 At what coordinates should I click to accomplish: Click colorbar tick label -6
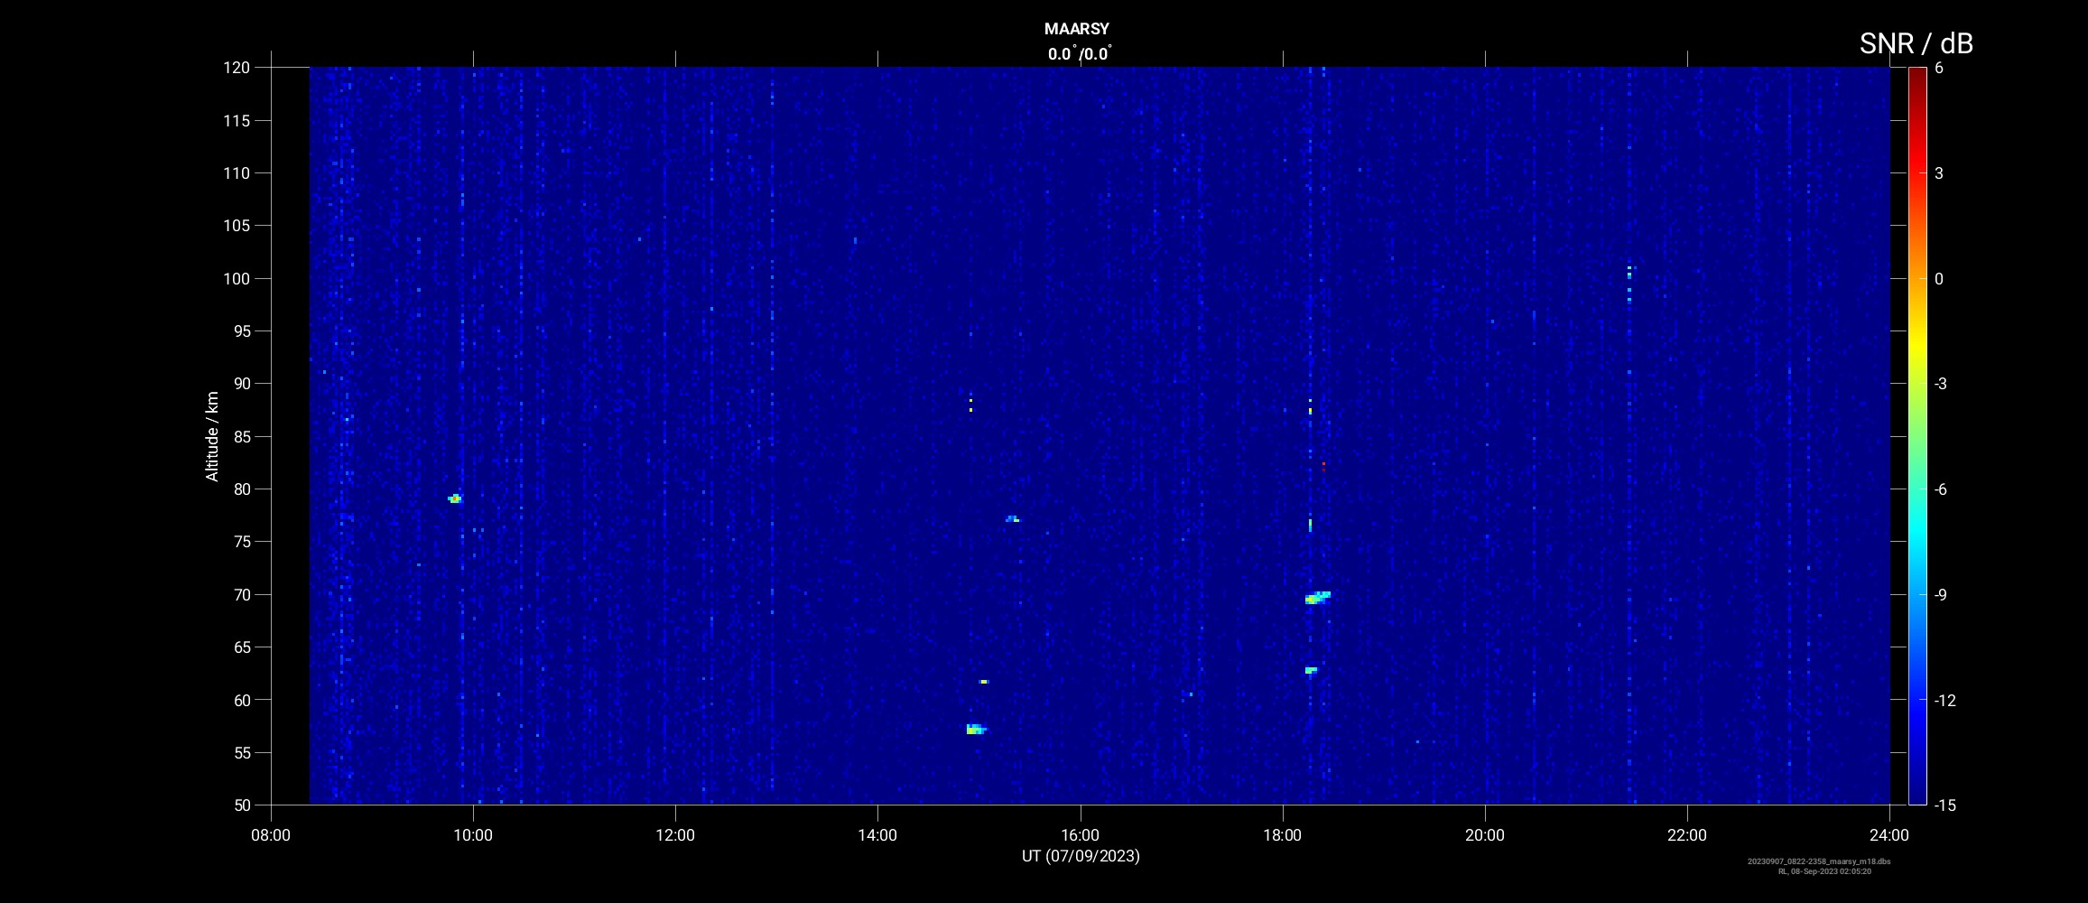click(x=1940, y=489)
